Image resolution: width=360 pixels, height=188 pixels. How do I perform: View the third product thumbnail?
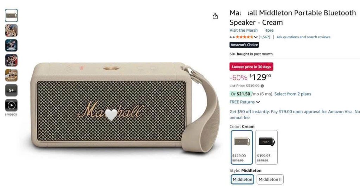(11, 45)
